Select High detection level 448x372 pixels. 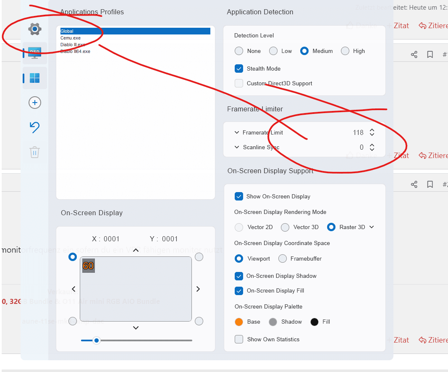point(345,51)
